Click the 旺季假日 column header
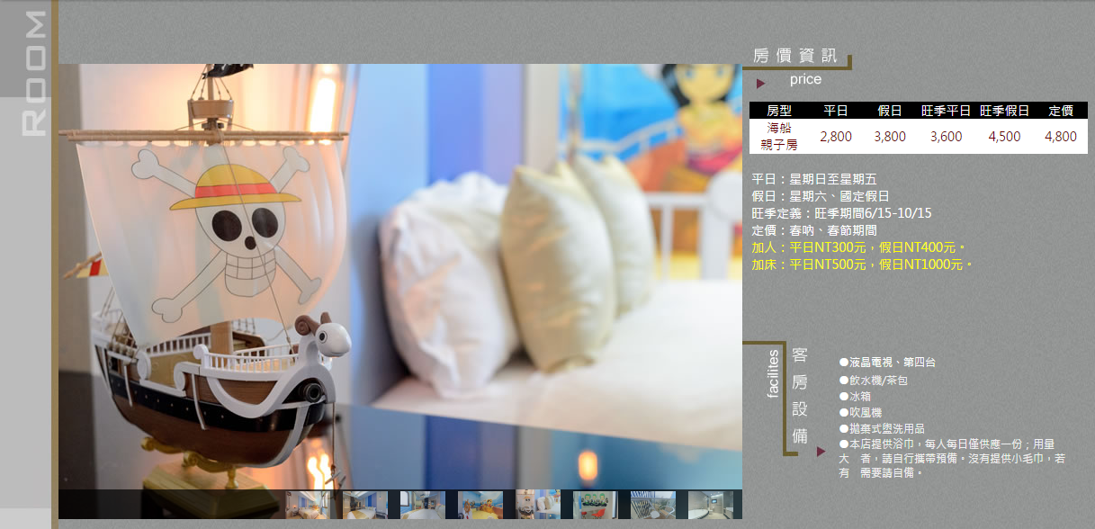Image resolution: width=1095 pixels, height=529 pixels. click(x=1004, y=111)
